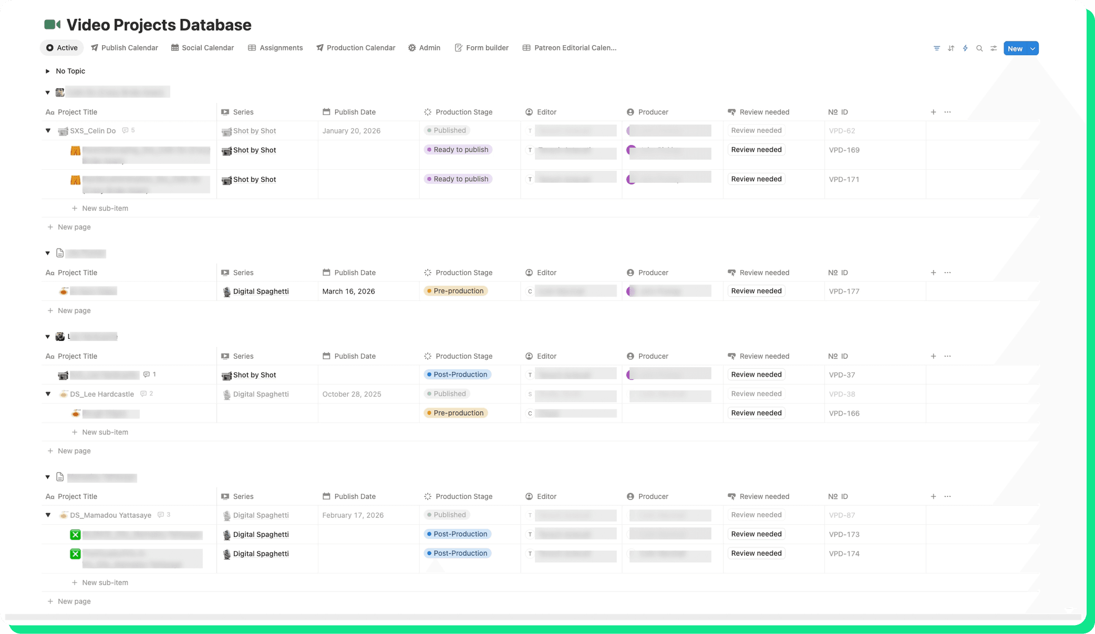The height and width of the screenshot is (634, 1095).
Task: Click the Production Stage column header
Action: click(x=463, y=112)
